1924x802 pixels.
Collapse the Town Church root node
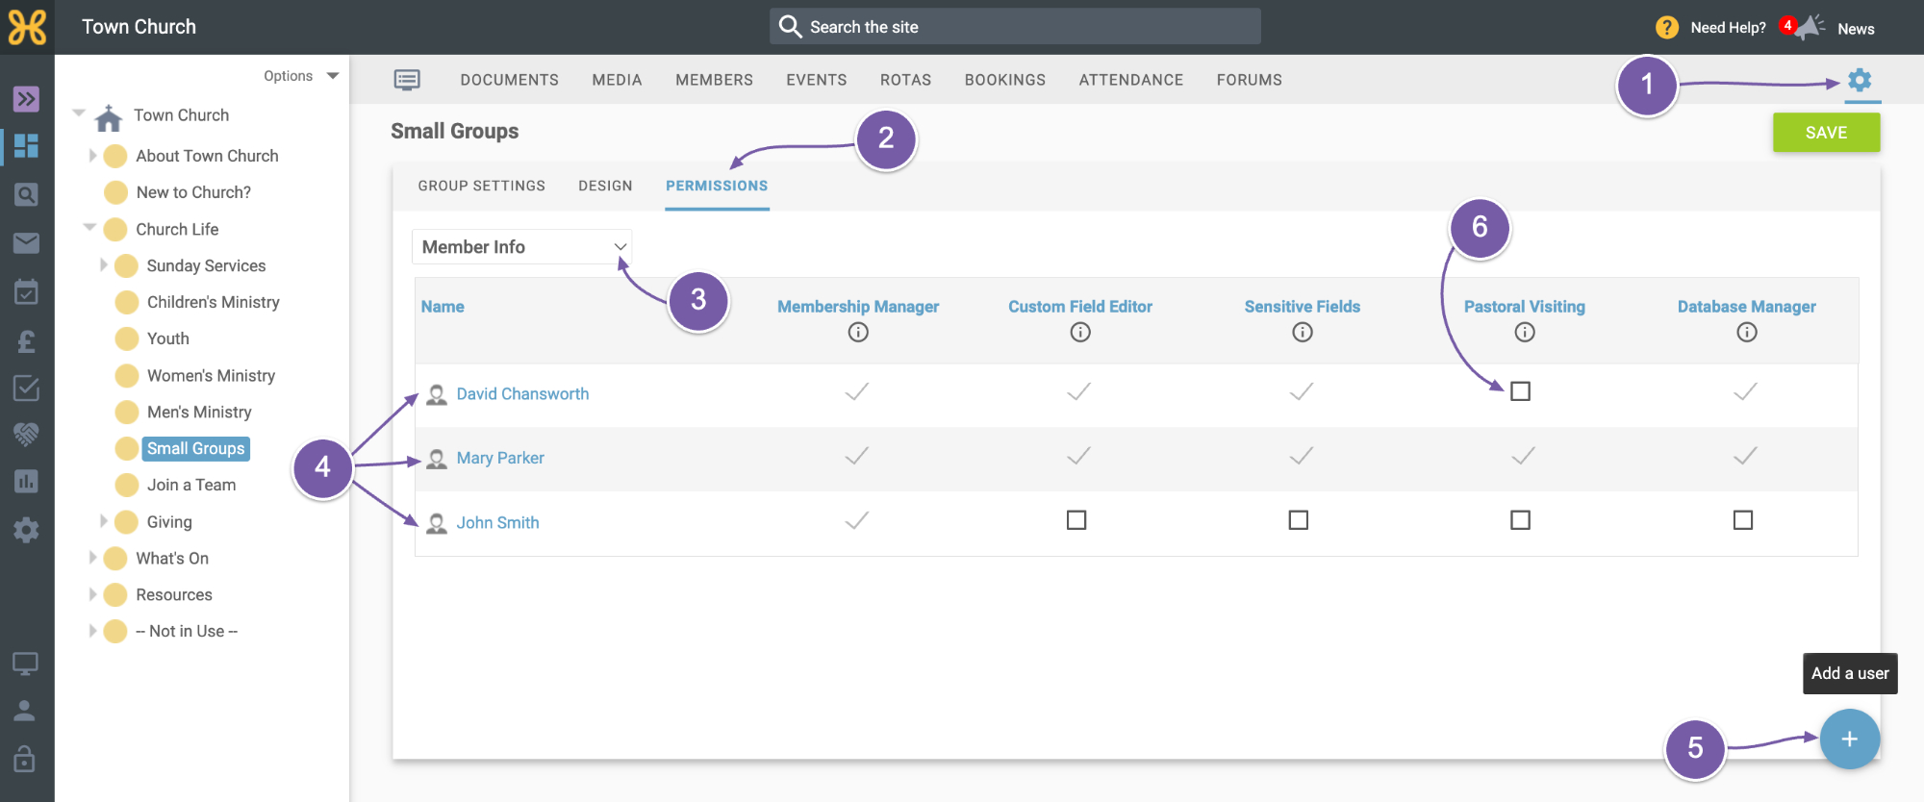point(79,113)
